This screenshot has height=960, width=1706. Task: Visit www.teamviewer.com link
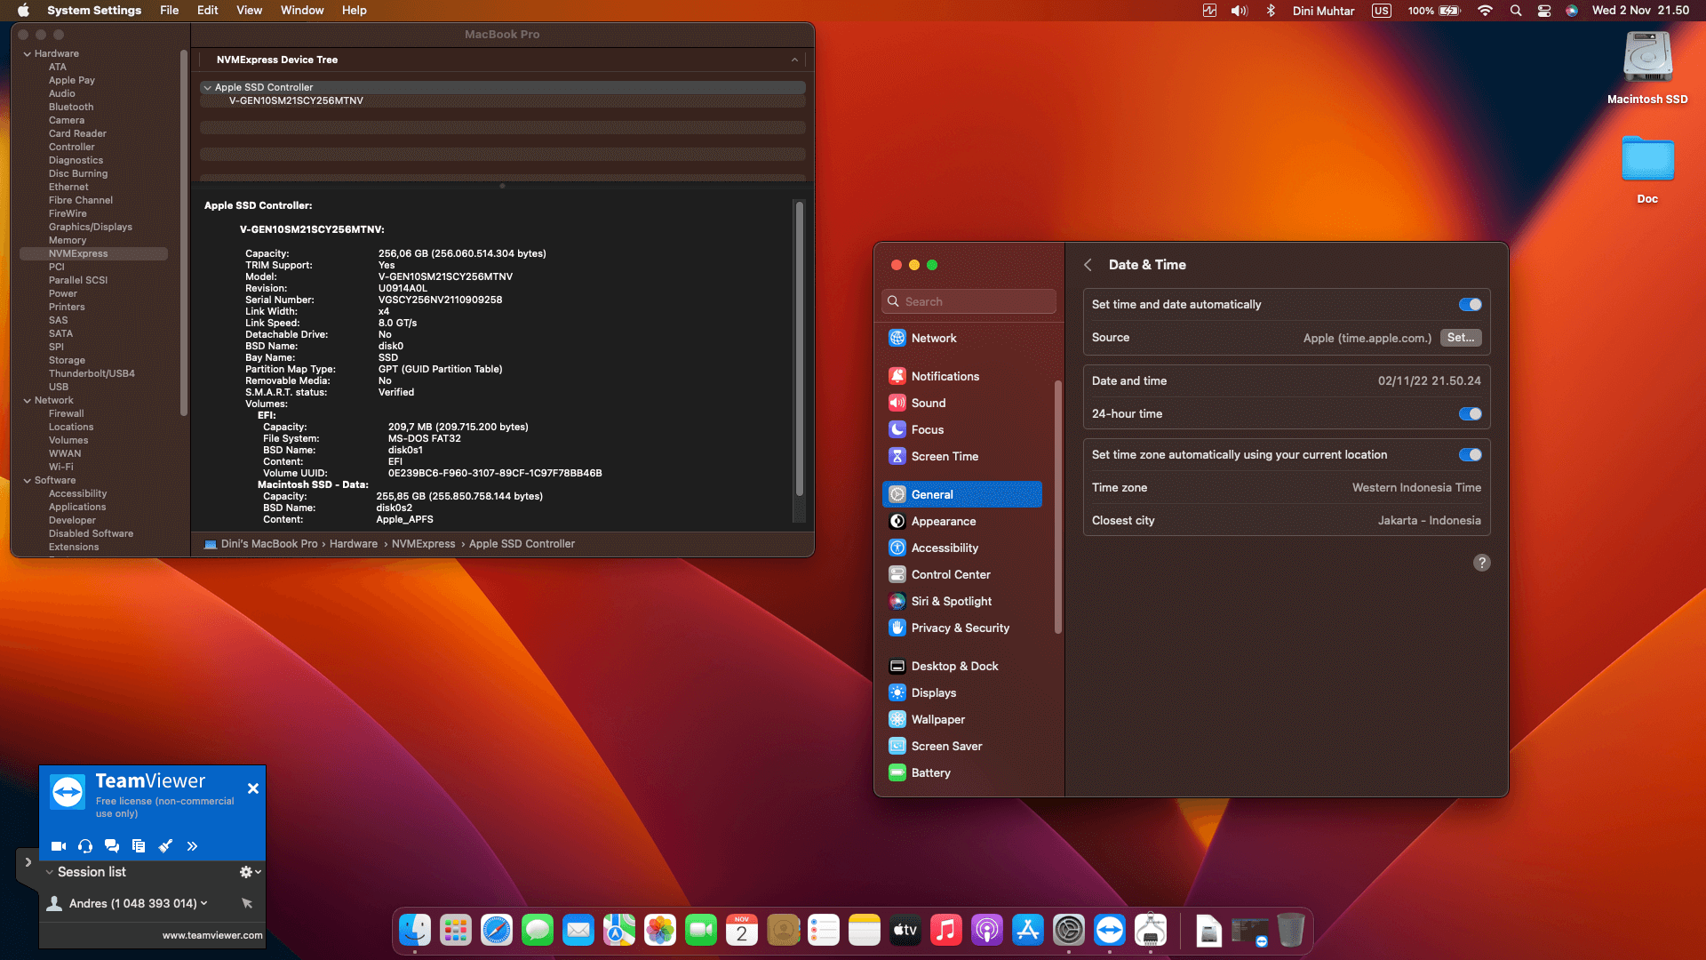tap(211, 935)
